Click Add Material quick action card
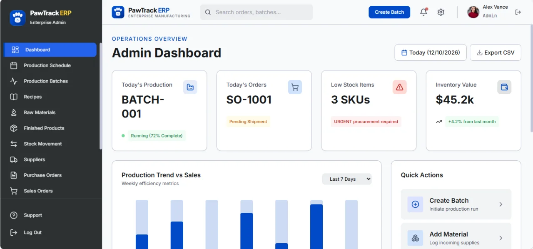The width and height of the screenshot is (533, 249). (456, 236)
